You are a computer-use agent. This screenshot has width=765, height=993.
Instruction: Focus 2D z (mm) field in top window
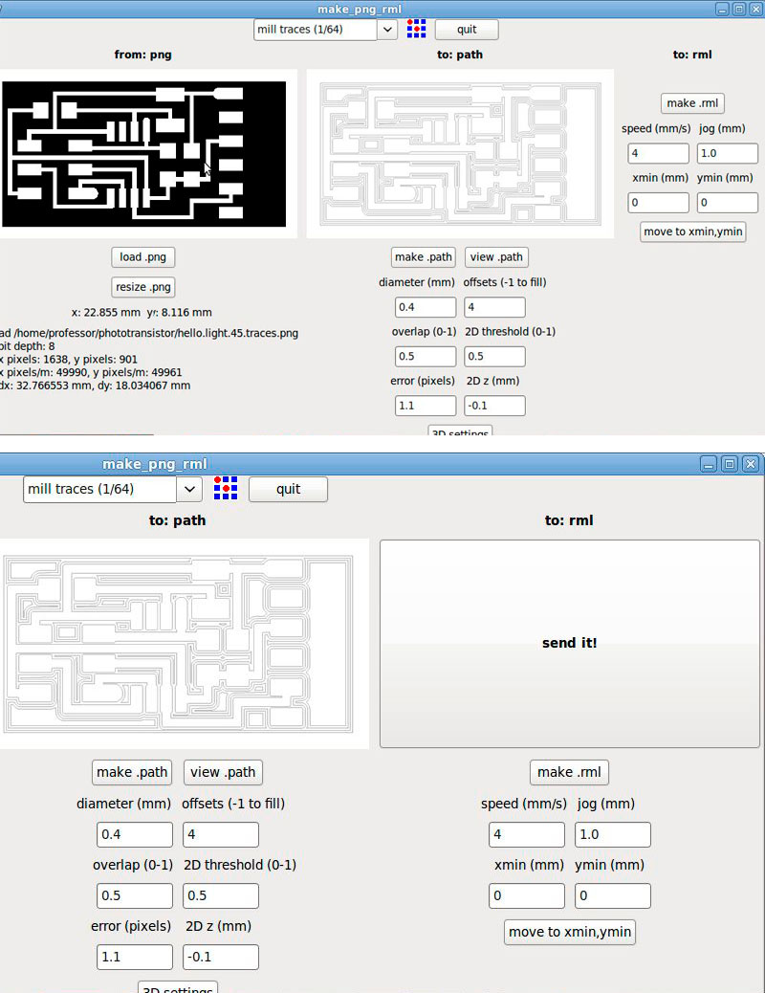(x=494, y=406)
